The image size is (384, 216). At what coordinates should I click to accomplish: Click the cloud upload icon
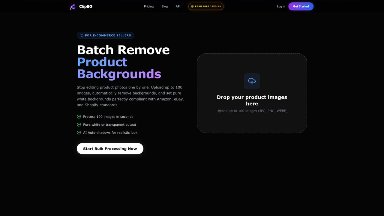click(x=252, y=81)
